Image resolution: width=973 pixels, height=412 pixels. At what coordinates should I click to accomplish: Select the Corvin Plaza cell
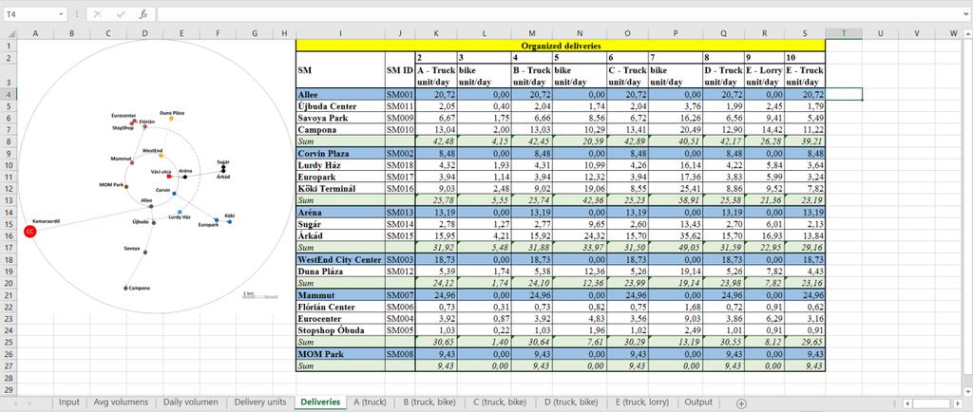click(340, 153)
